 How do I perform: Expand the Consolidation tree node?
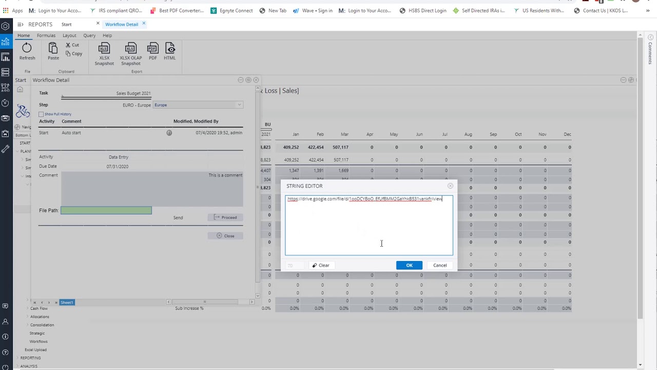click(x=28, y=325)
